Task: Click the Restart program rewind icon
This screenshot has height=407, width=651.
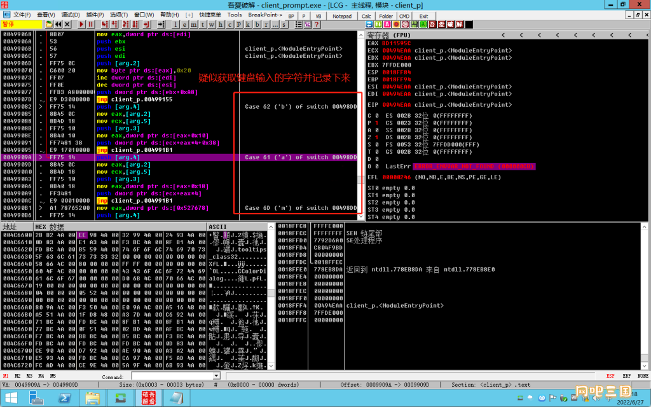Action: click(58, 25)
